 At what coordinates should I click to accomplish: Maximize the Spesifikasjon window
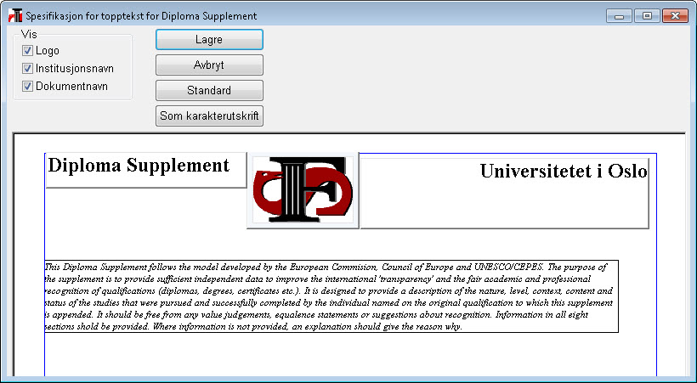click(647, 16)
